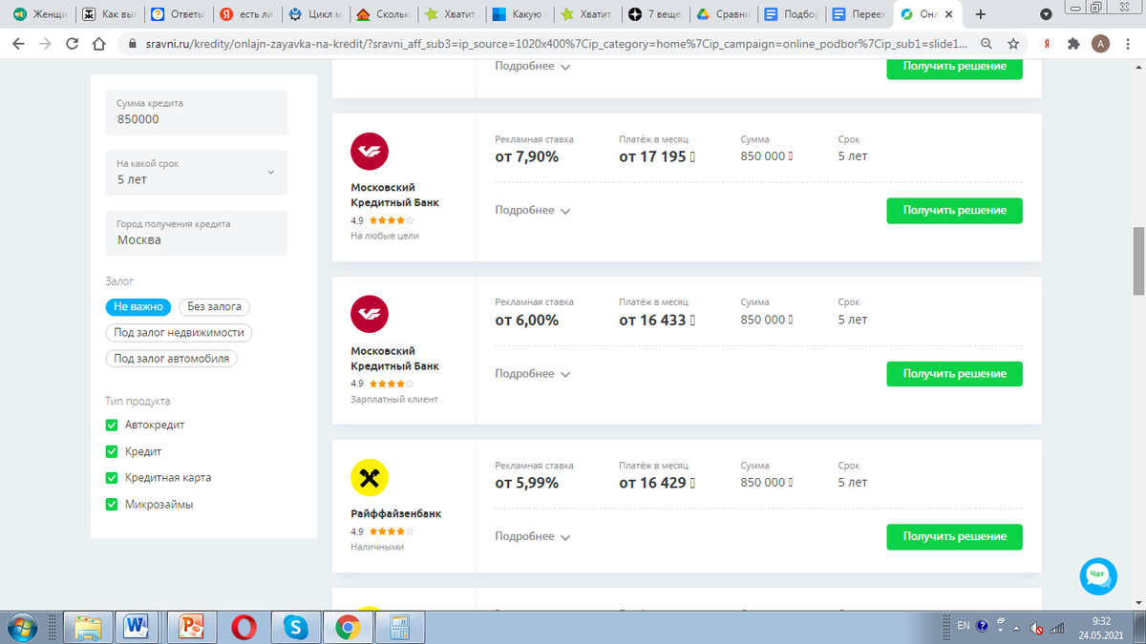Open the Райффайзенбанк bank name link

coord(395,514)
